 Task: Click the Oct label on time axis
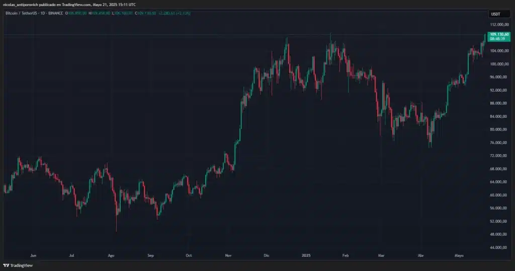point(189,255)
